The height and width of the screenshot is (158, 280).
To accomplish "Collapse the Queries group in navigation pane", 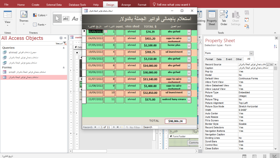I will (64, 48).
